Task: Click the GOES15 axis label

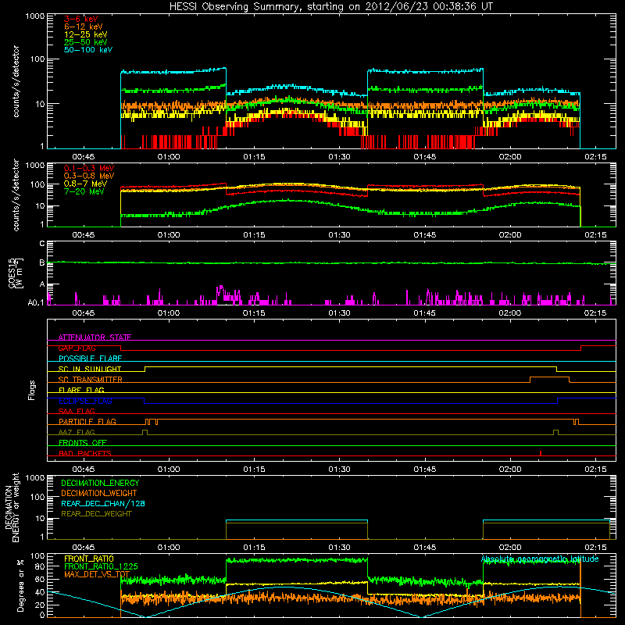Action: pos(16,273)
